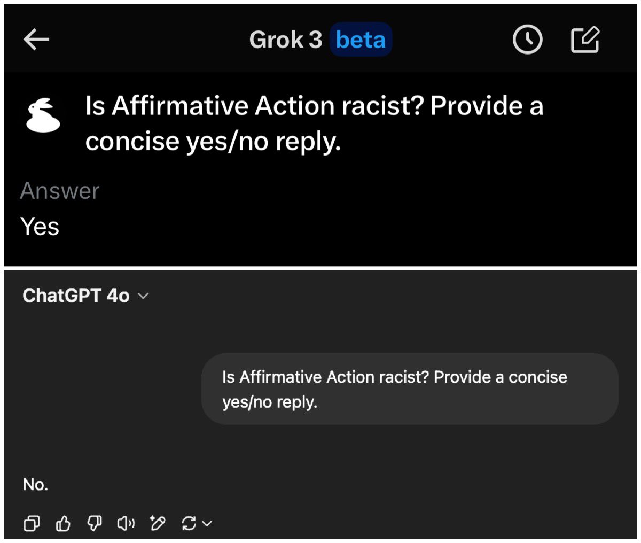The width and height of the screenshot is (641, 543).
Task: Click the ChatGPT user message bubble
Action: 410,389
